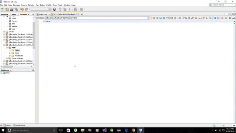
Task: Switch to the index.html editor tab
Action: click(43, 14)
